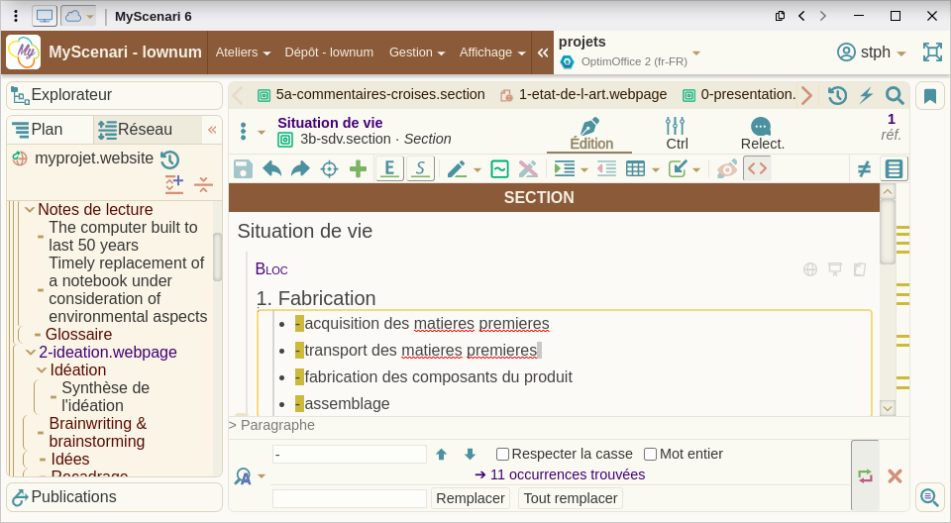
Task: Click the Tout remplacer button
Action: coord(571,498)
